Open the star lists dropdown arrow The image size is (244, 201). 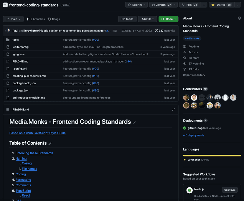tap(238, 5)
